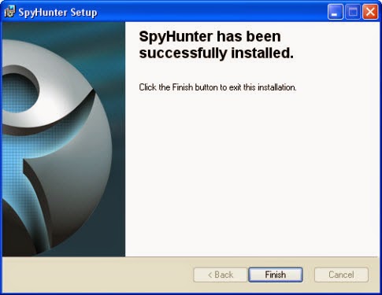Click the grayed-out maximize button
Image resolution: width=382 pixels, height=295 pixels.
[x=353, y=12]
